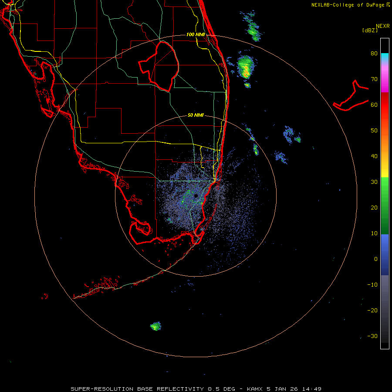This screenshot has height=392, width=392.
Task: Click the 30 value on the dBZ scale
Action: [374, 182]
